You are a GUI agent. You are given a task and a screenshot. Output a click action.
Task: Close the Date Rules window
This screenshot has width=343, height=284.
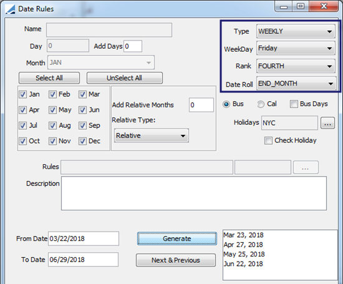point(324,6)
